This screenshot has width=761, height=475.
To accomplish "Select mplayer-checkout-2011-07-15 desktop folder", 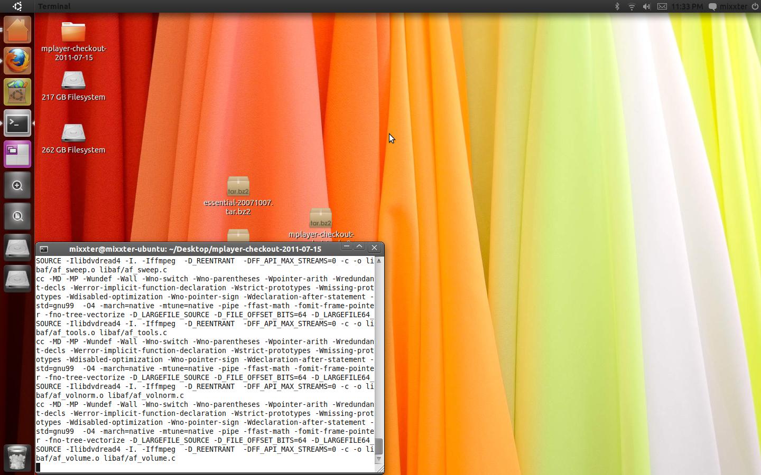I will click(x=73, y=41).
